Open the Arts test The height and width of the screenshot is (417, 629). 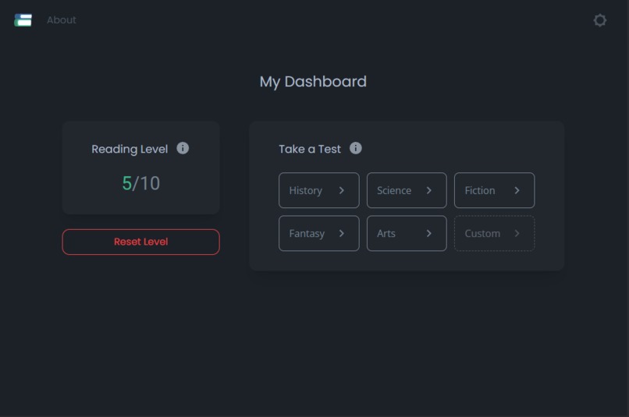coord(406,233)
